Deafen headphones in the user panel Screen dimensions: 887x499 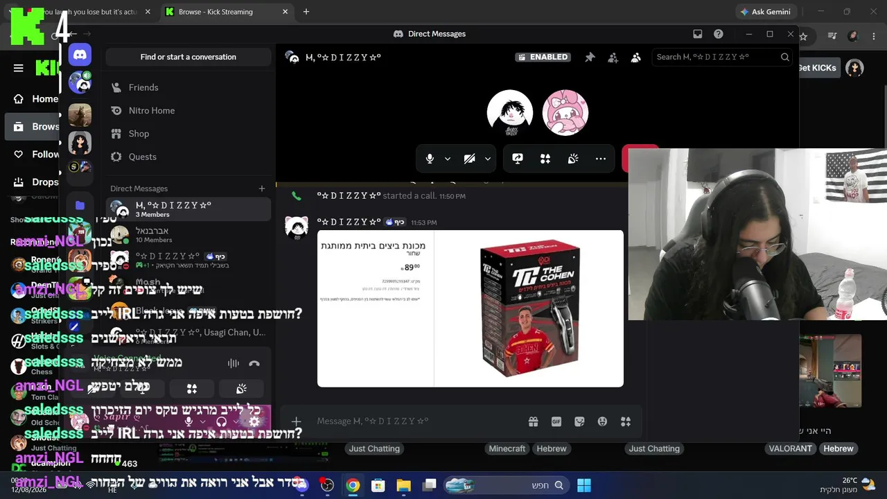click(x=222, y=421)
